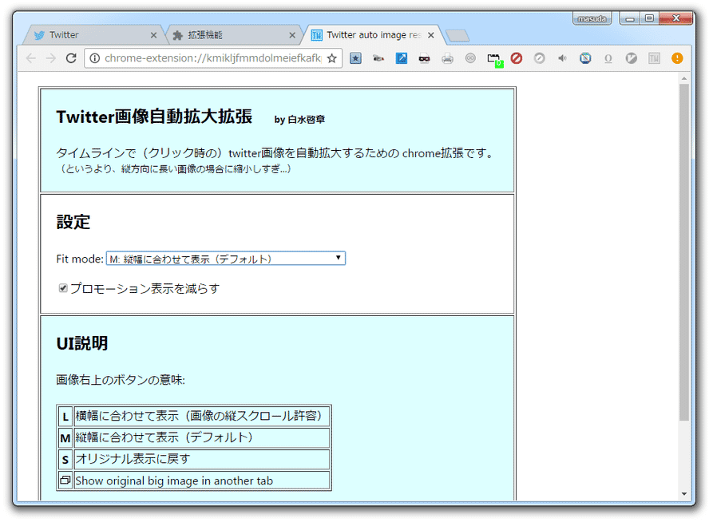Screen dimensions: 709x522
Task: Click the grey checkmark-circle extension icon
Action: click(632, 57)
